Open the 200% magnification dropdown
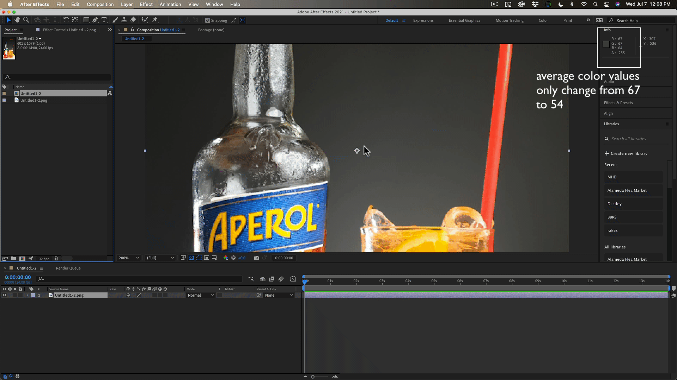The width and height of the screenshot is (677, 380). (129, 258)
